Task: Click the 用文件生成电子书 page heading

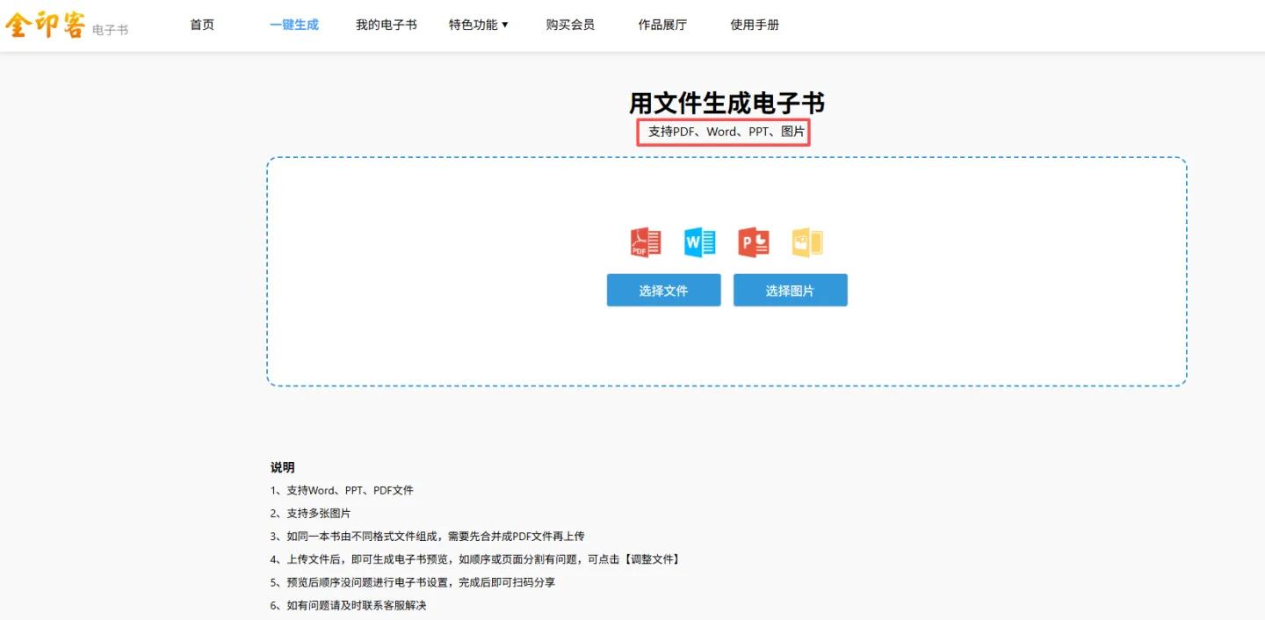Action: [x=726, y=104]
